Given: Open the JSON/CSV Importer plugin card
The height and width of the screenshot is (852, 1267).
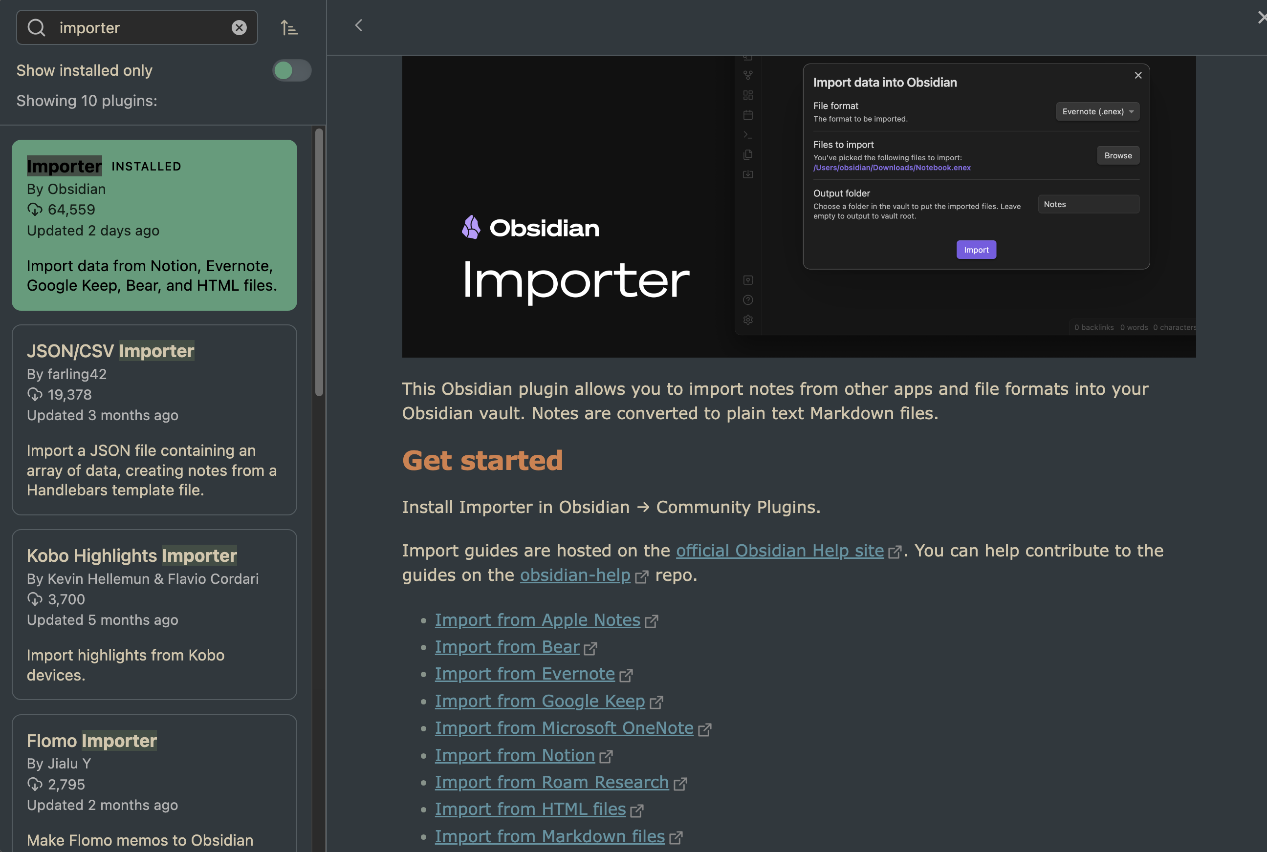Looking at the screenshot, I should [154, 420].
